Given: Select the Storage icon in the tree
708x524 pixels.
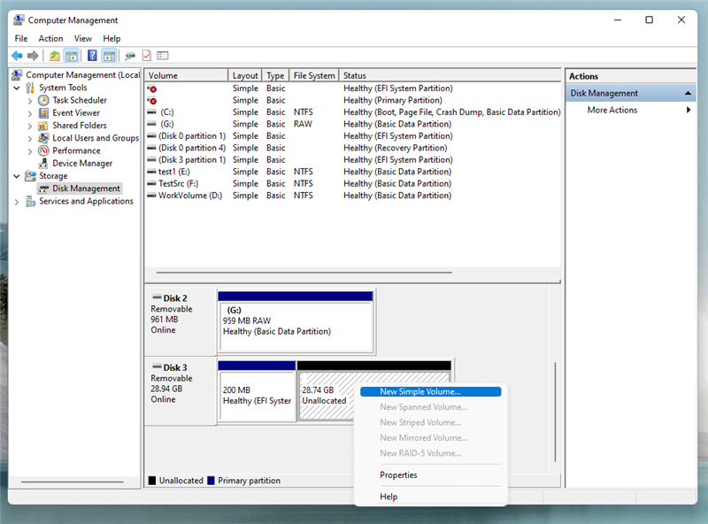Looking at the screenshot, I should [x=30, y=176].
